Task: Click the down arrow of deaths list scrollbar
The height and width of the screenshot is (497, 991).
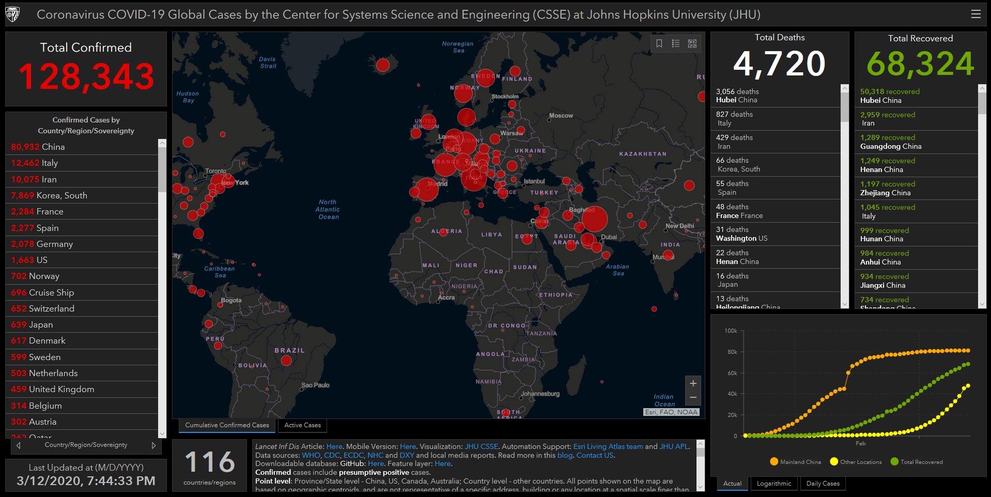Action: click(x=845, y=305)
